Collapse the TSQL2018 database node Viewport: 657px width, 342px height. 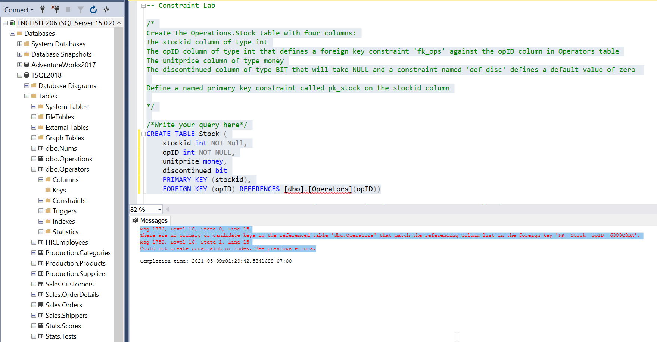coord(19,75)
